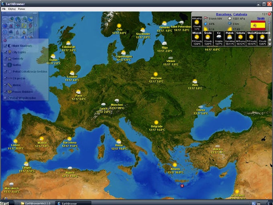Click the Aktualny current conditions tile

pyautogui.click(x=197, y=24)
